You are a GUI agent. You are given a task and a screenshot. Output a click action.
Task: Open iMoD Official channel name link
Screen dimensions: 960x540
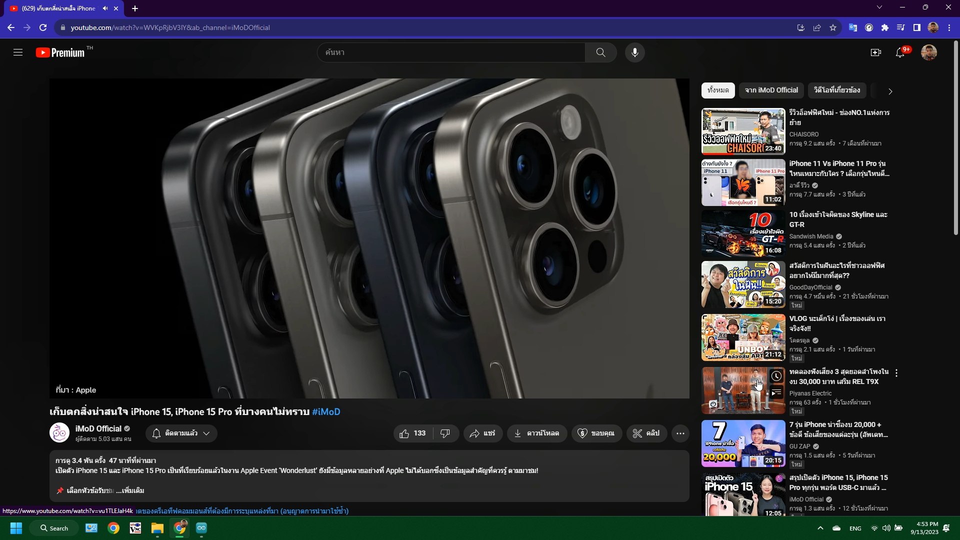click(x=98, y=428)
